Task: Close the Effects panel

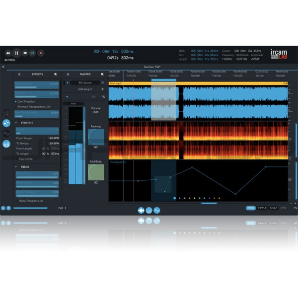Action: (19, 74)
